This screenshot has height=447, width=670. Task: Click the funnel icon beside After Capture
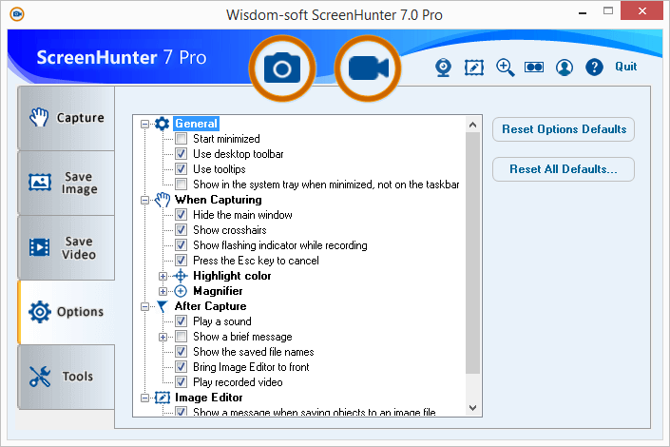[x=162, y=306]
